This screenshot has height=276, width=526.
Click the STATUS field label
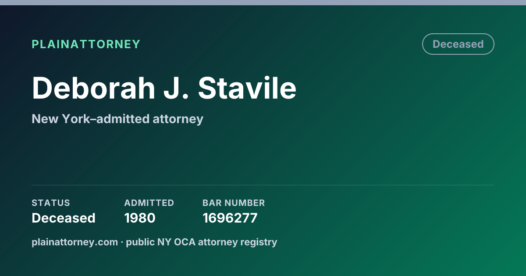click(x=51, y=203)
